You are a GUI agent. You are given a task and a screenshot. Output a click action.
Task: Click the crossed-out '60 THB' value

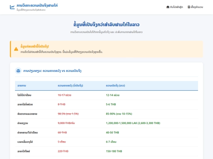(x=62, y=133)
